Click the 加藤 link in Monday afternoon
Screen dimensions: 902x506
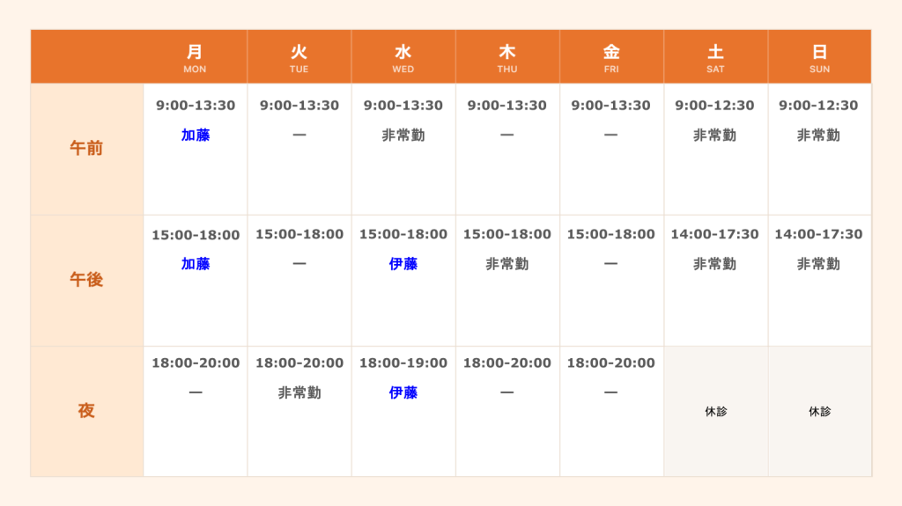[196, 264]
